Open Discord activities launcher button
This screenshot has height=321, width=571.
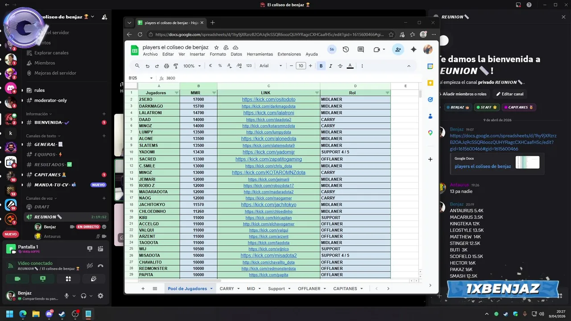[68, 279]
